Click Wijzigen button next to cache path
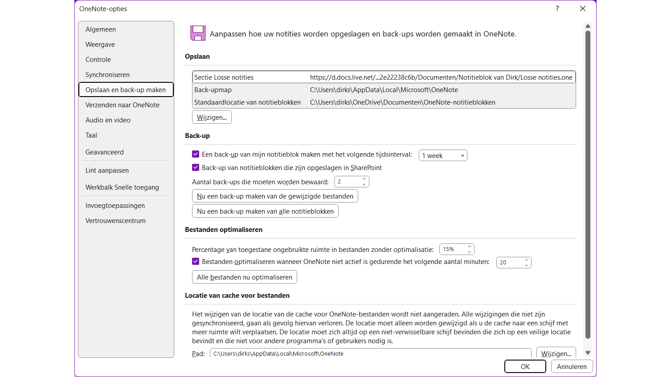The width and height of the screenshot is (671, 377). coord(556,353)
